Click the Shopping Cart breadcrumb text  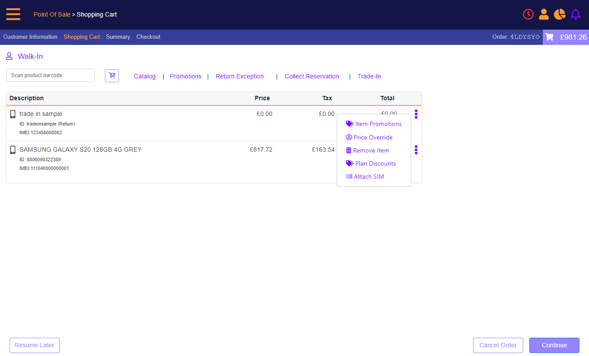(x=97, y=14)
